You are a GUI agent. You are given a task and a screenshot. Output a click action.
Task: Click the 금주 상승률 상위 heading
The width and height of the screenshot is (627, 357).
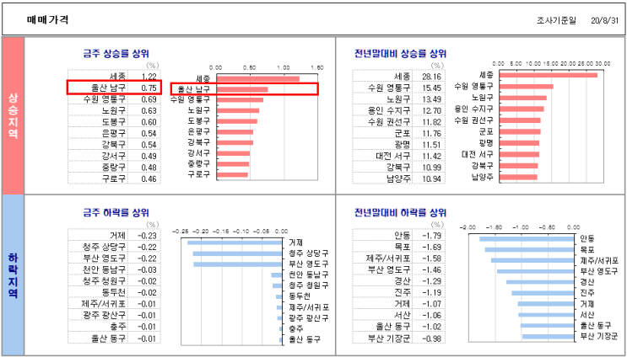click(116, 54)
